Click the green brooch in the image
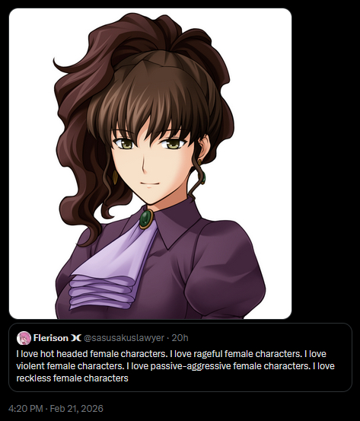Image resolution: width=360 pixels, height=421 pixels. tap(146, 218)
